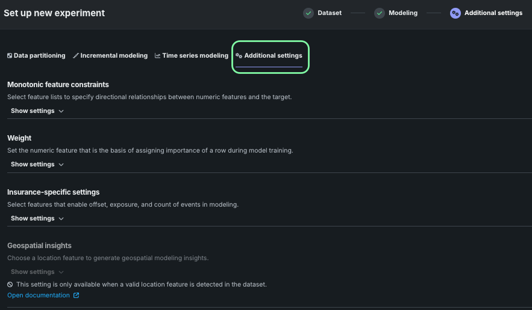Image resolution: width=532 pixels, height=310 pixels.
Task: Click the Incremental modeling tab icon
Action: click(x=76, y=56)
